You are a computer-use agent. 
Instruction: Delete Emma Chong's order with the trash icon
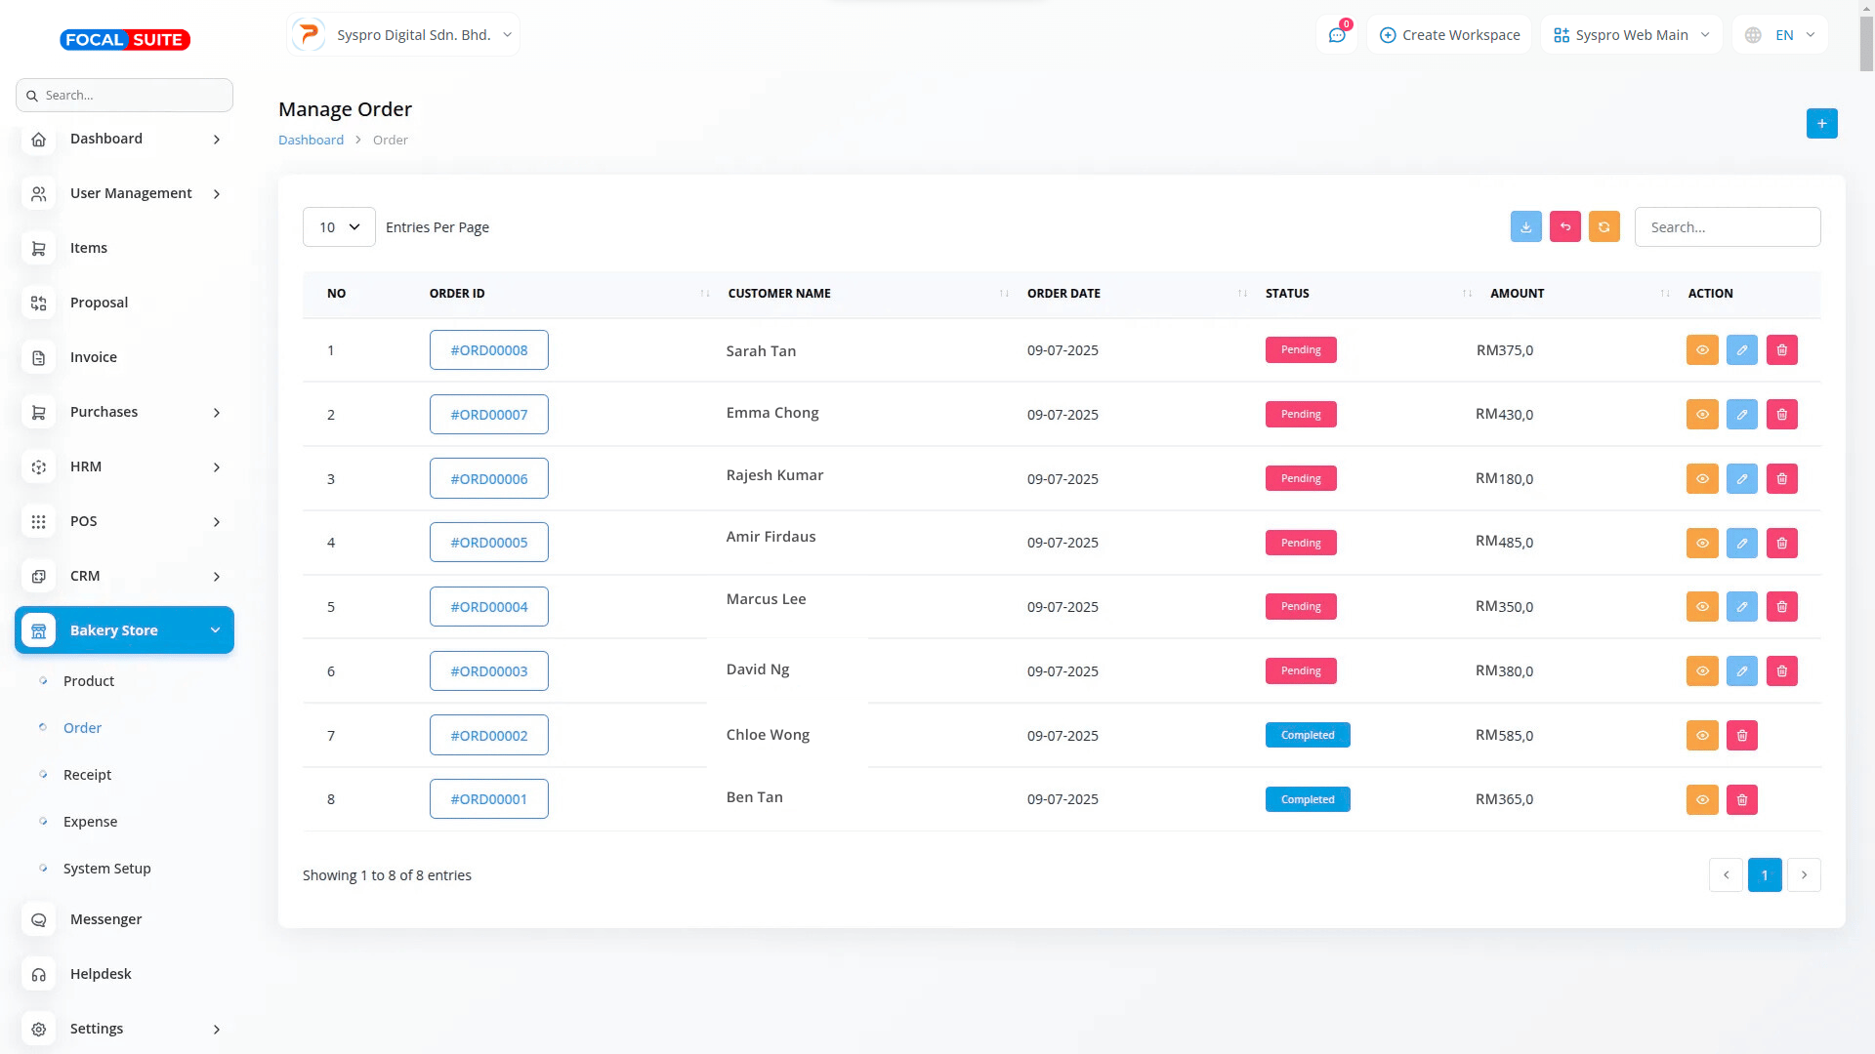pos(1781,415)
